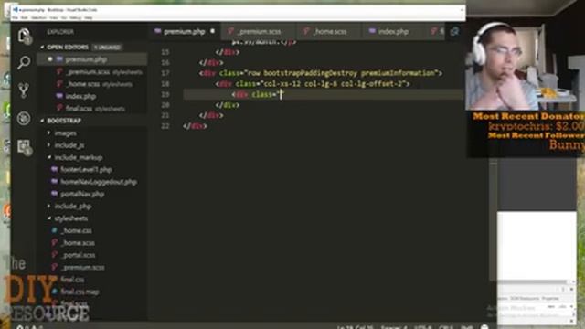Click the unsaved dot on premium.php tab
Viewport: 585px width, 329px height.
pos(212,31)
